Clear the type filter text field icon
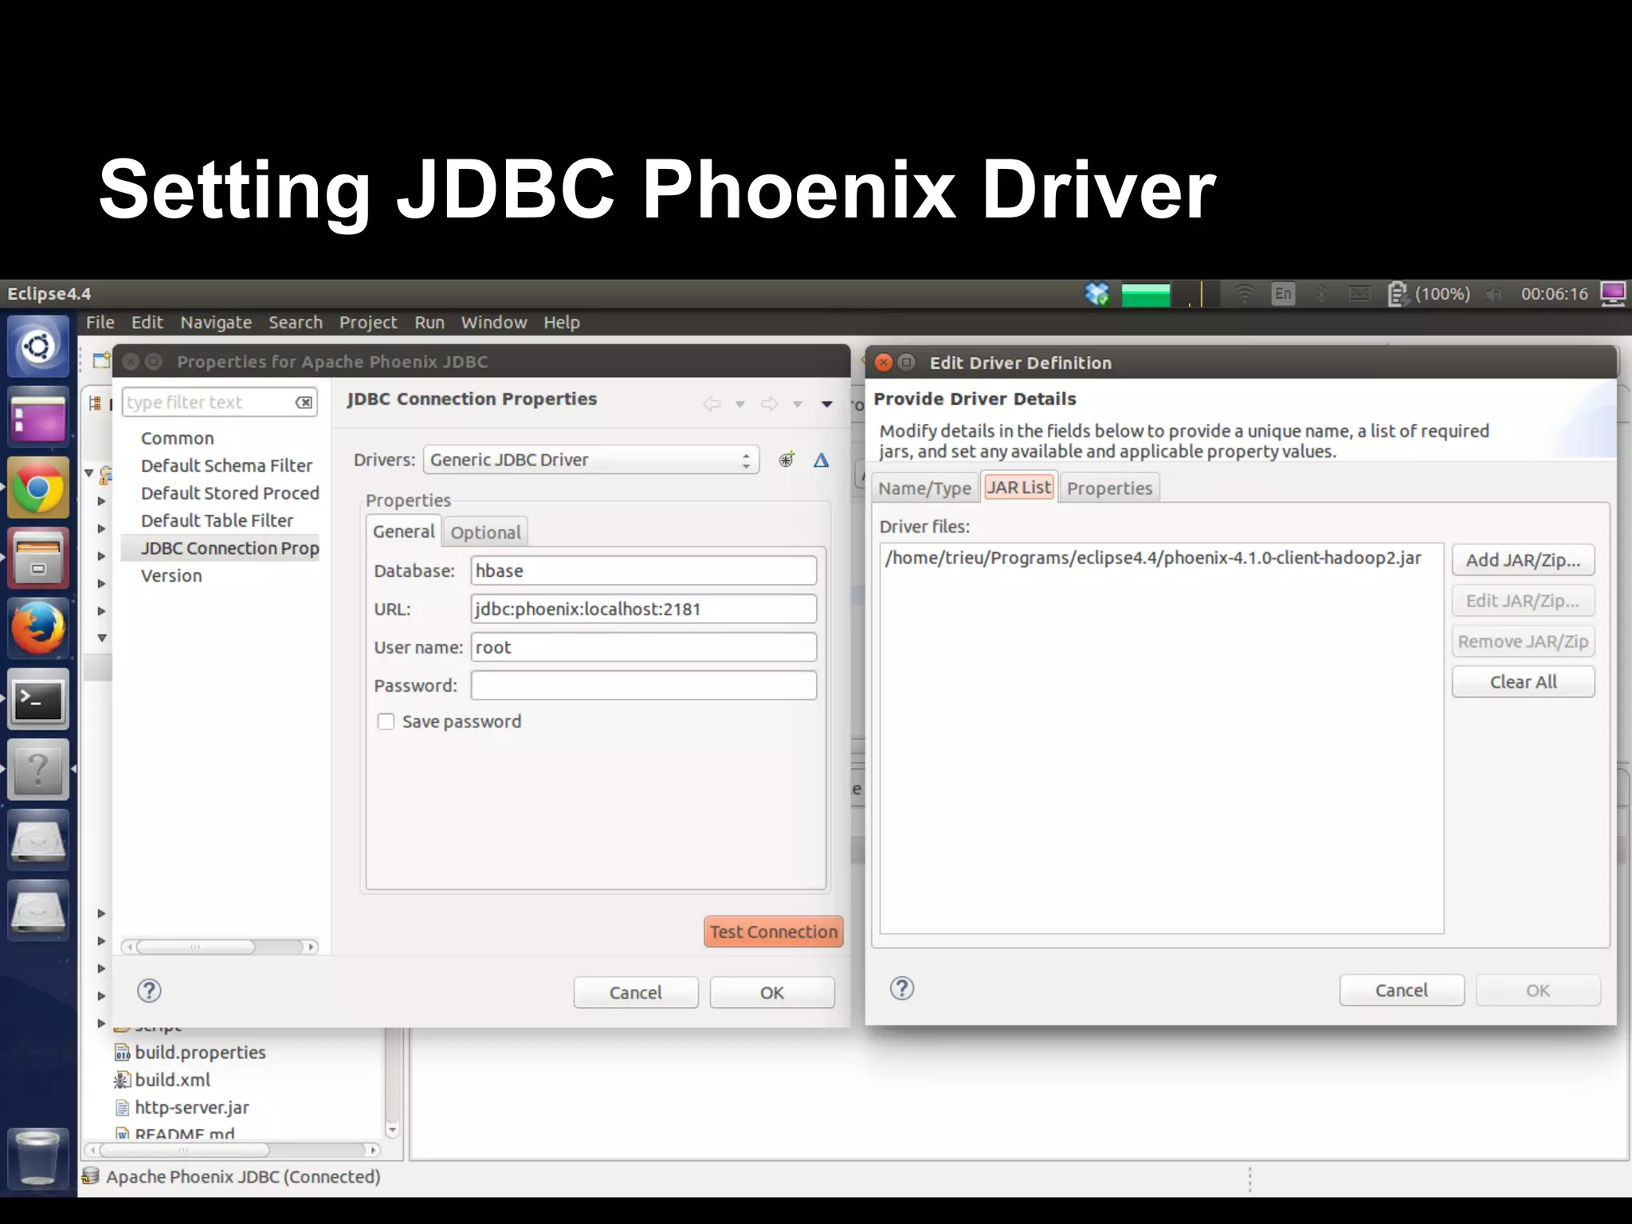Screen dimensions: 1632x1224 [304, 402]
